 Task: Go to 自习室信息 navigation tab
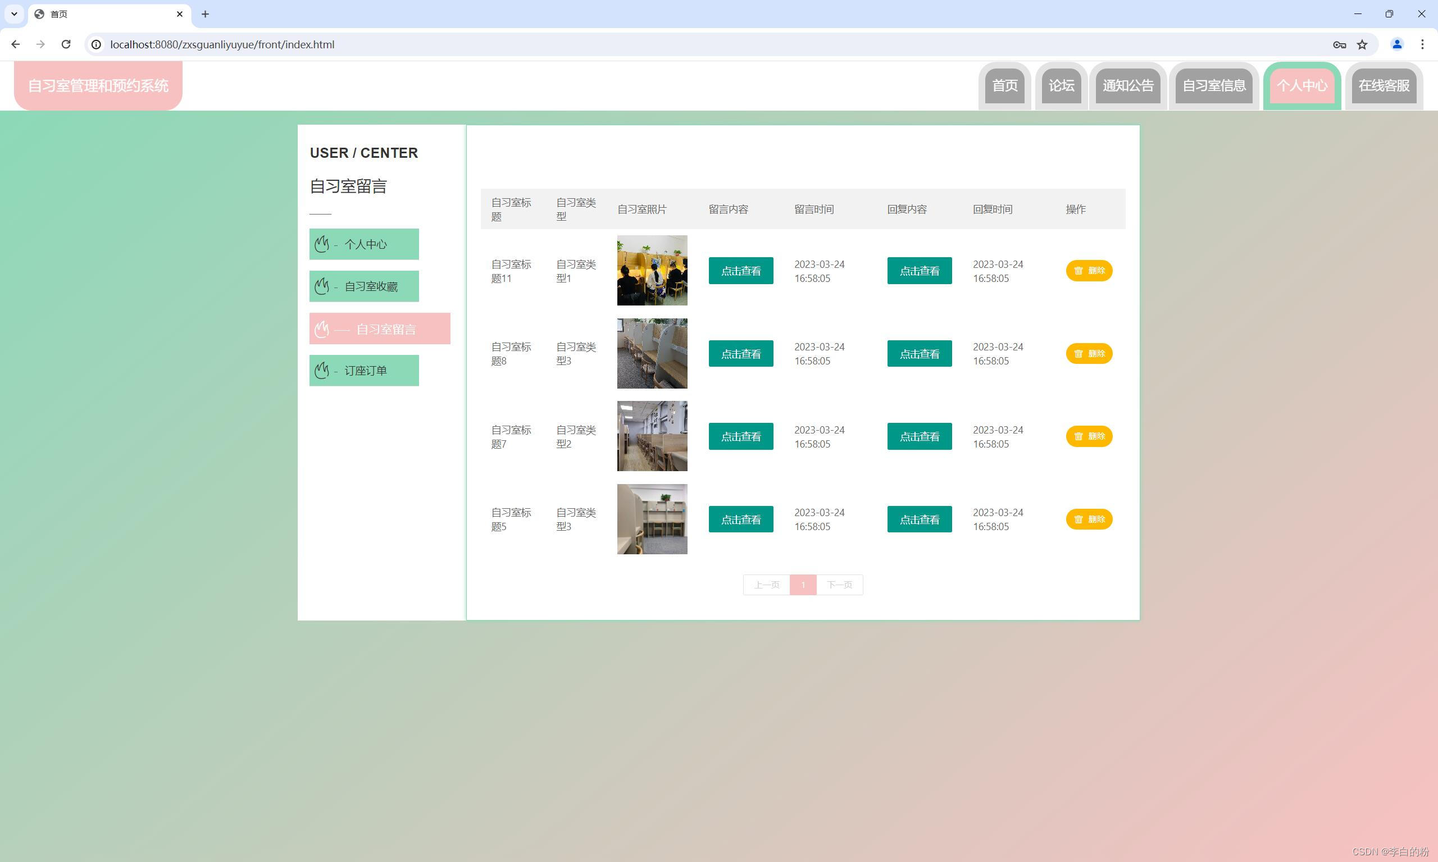point(1214,85)
